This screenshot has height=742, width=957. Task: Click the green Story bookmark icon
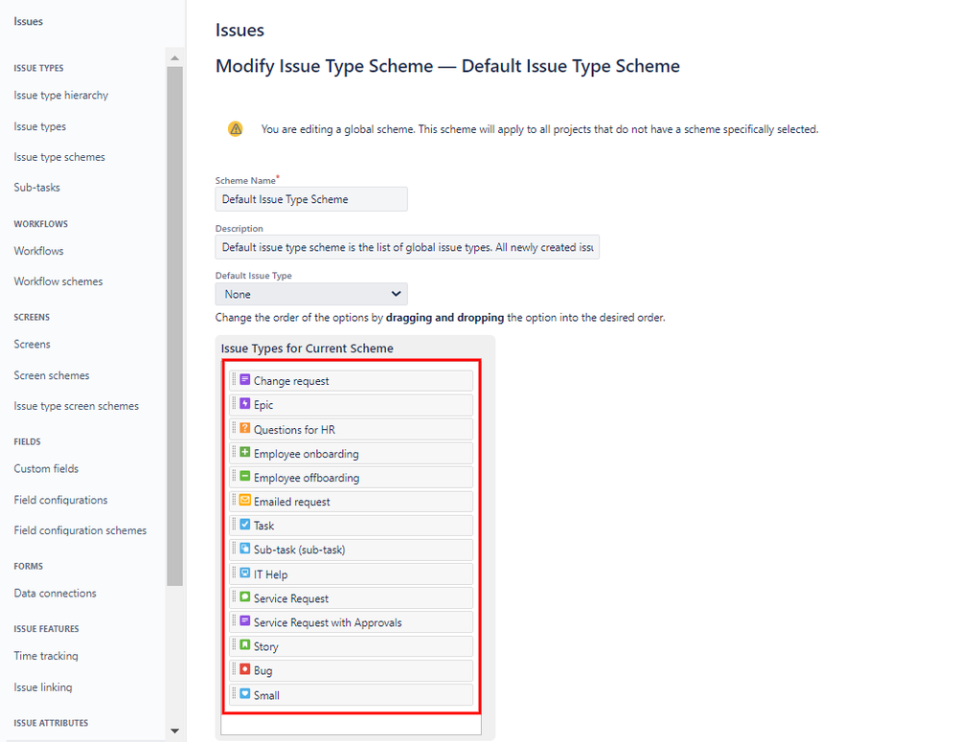tap(244, 645)
